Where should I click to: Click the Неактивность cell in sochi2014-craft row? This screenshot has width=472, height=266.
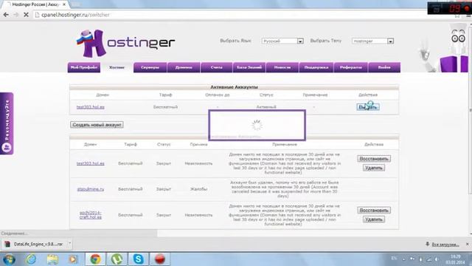coord(198,215)
